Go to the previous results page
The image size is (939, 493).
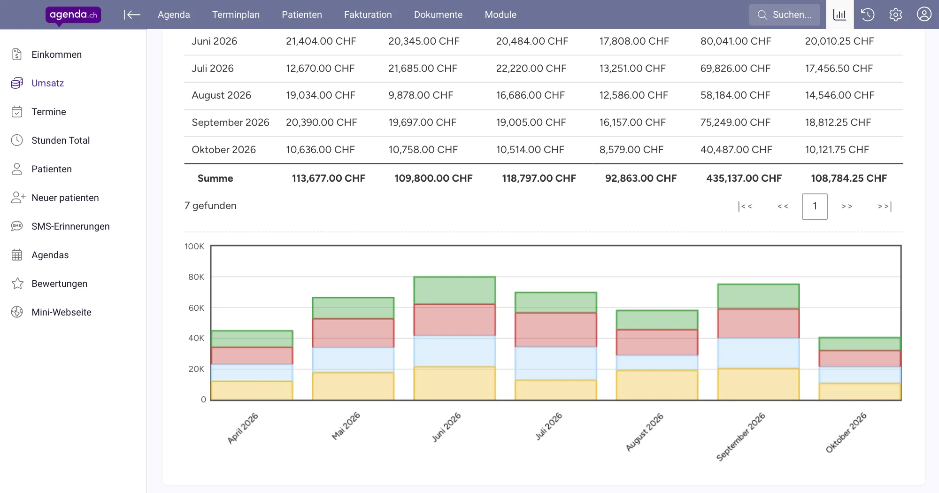click(783, 206)
